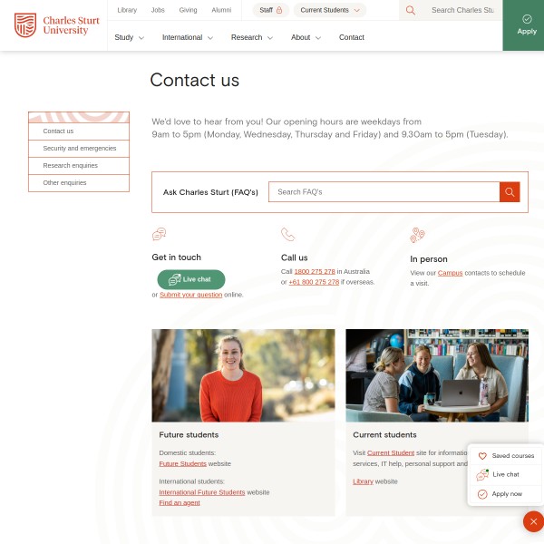544x544 pixels.
Task: Expand the International menu
Action: [188, 37]
